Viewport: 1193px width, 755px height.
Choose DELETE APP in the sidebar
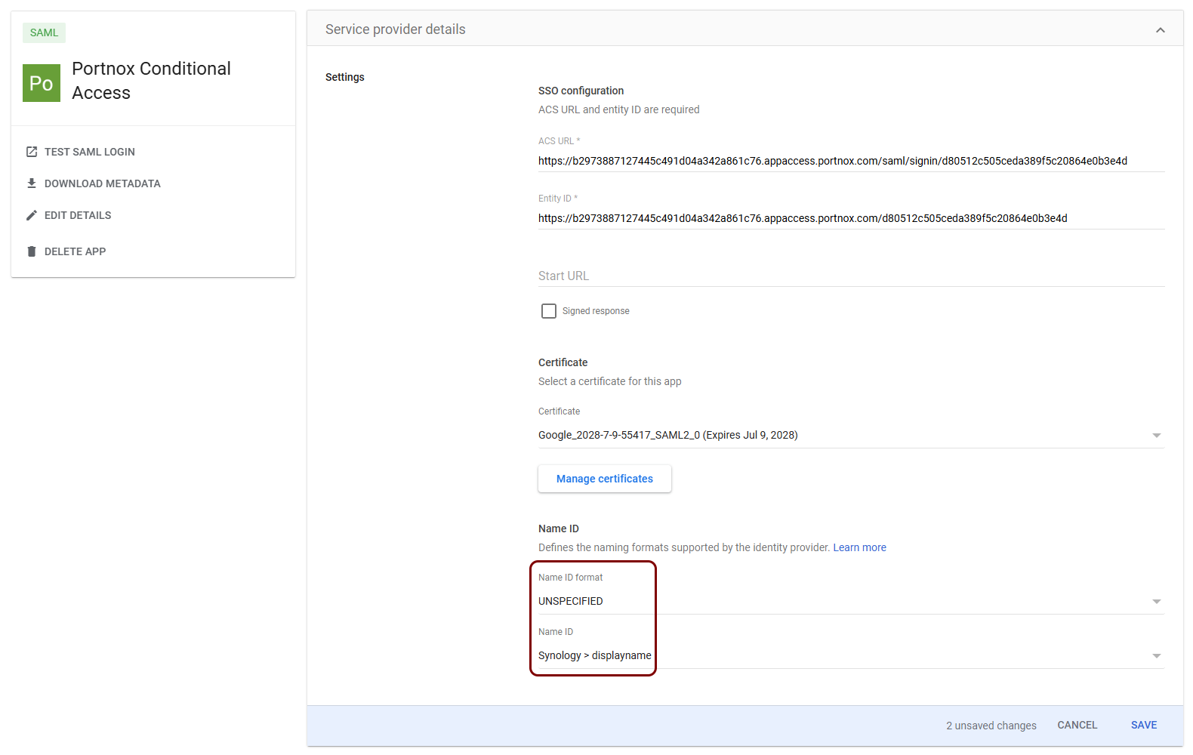click(x=75, y=251)
